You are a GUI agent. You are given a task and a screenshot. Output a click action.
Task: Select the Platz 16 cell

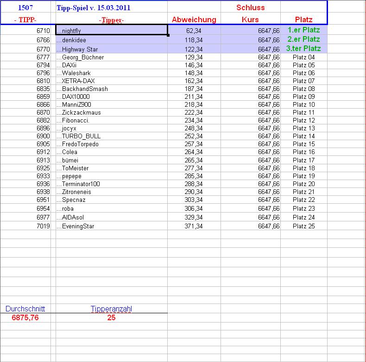(x=303, y=152)
